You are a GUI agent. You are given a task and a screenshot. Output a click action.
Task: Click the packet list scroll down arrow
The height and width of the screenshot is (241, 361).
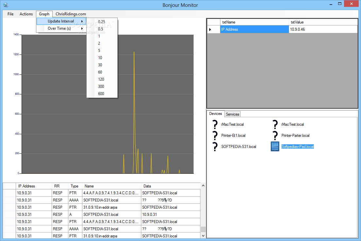pos(203,236)
